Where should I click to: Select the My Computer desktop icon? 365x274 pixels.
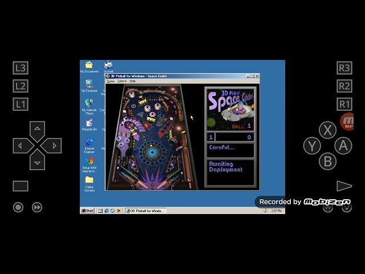point(90,86)
